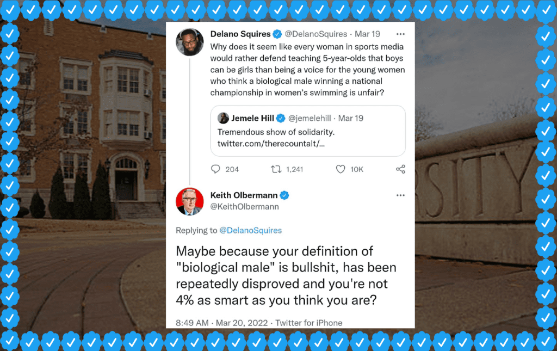
Task: Click the Mar 19 date on Delano's tweet
Action: click(x=367, y=34)
